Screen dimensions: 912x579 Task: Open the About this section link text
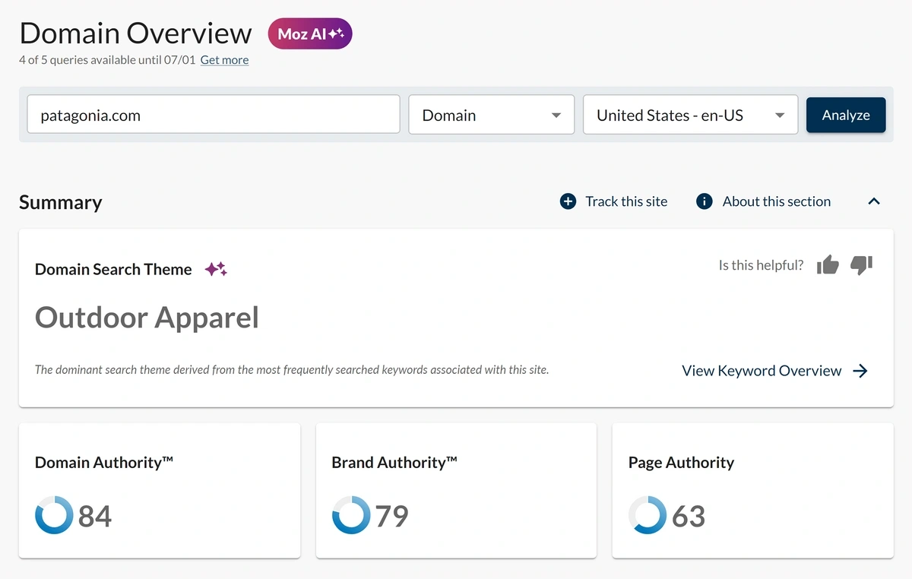[777, 201]
